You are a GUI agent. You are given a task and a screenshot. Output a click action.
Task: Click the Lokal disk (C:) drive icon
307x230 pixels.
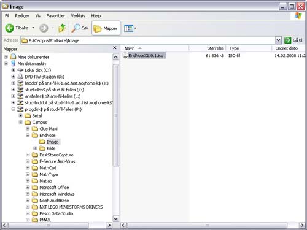[x=20, y=70]
